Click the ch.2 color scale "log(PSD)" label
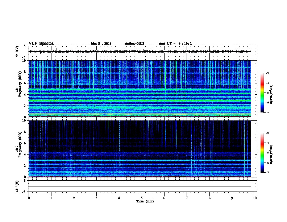 coord(271,155)
